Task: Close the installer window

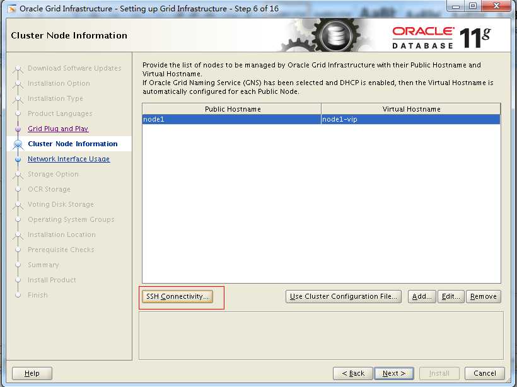Action: 497,6
